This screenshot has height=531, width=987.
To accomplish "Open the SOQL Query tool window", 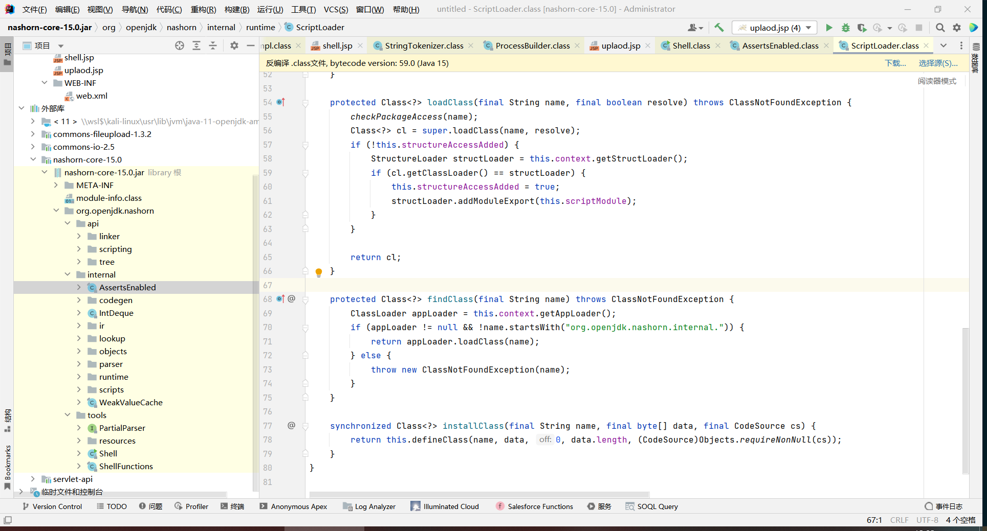I will click(651, 506).
